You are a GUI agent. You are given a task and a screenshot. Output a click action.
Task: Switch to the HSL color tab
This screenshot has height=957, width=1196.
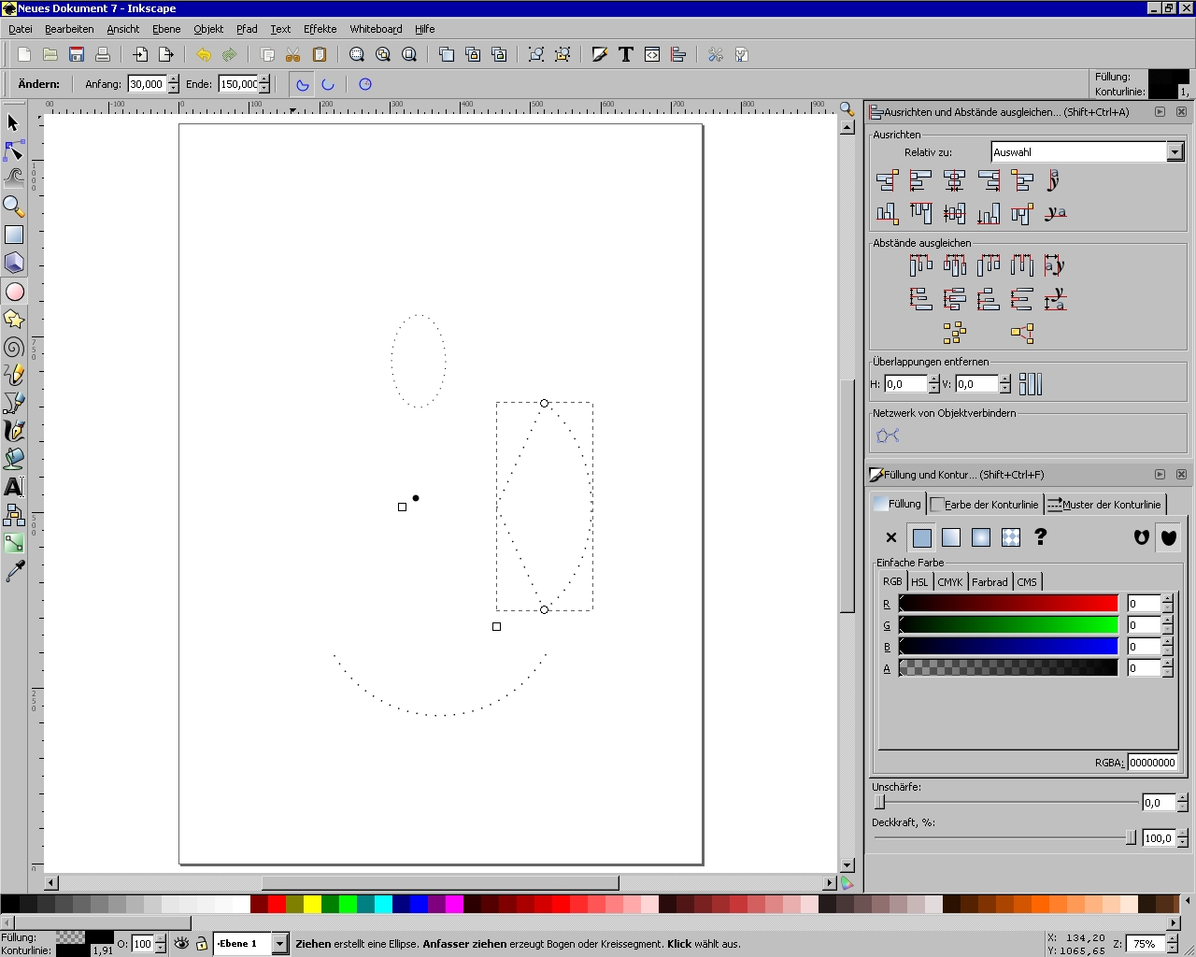[919, 582]
